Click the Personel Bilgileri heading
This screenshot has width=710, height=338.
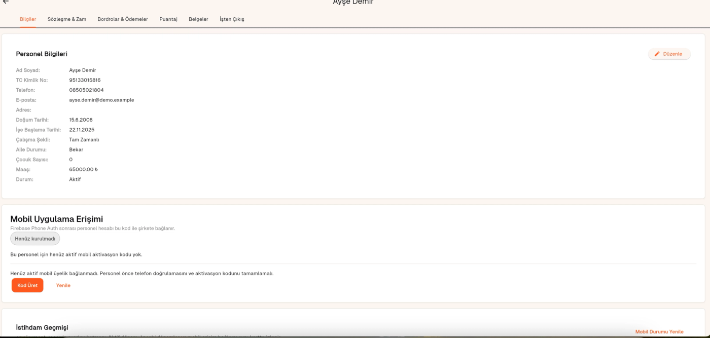point(42,54)
